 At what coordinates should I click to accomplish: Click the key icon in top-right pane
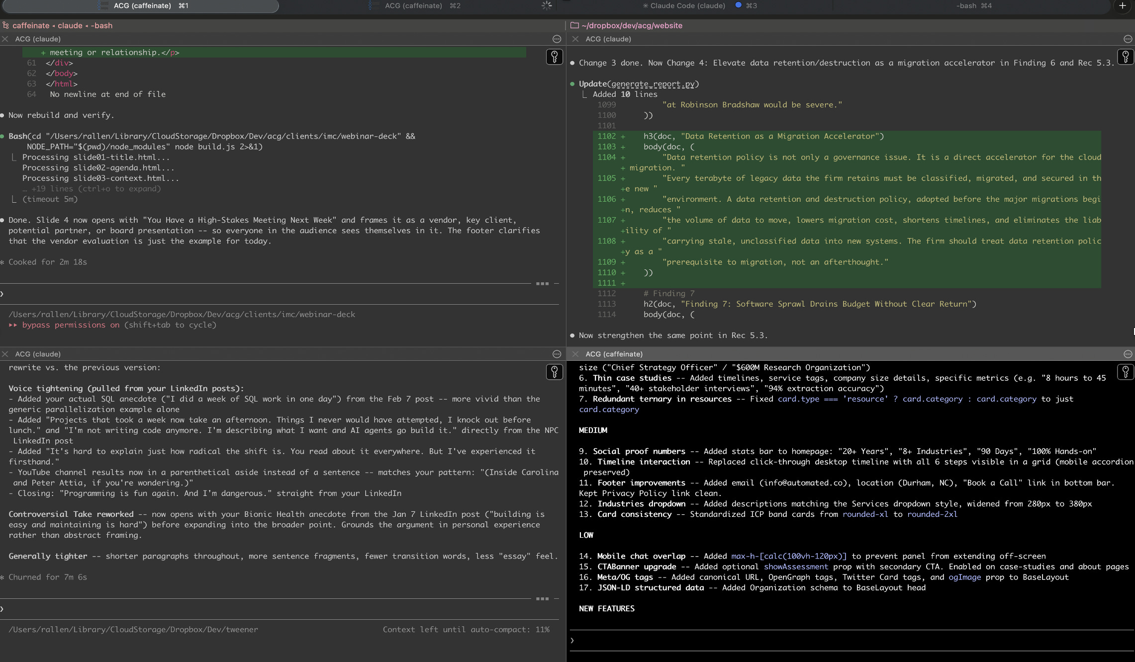tap(1125, 57)
